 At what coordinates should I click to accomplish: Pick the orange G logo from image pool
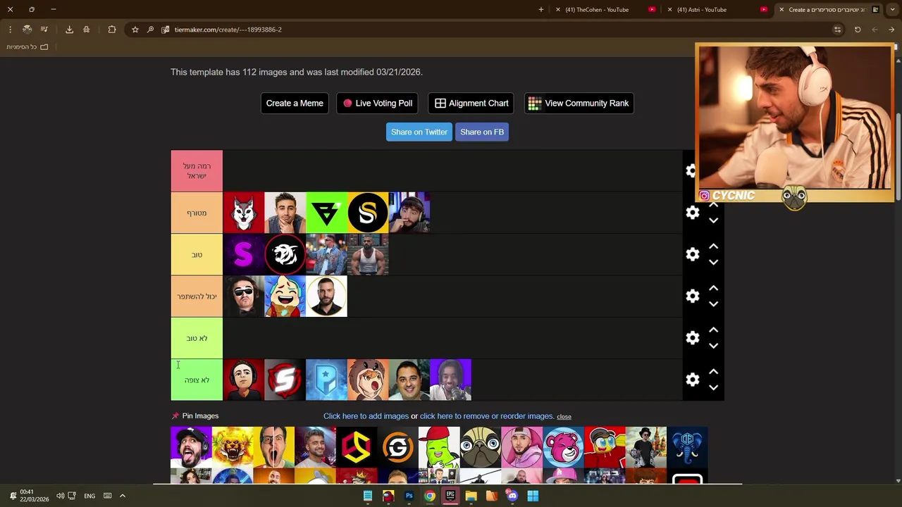(397, 447)
